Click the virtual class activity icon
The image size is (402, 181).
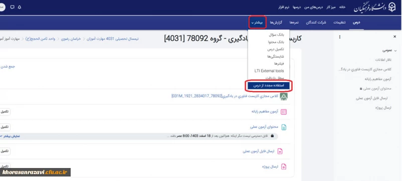284,96
